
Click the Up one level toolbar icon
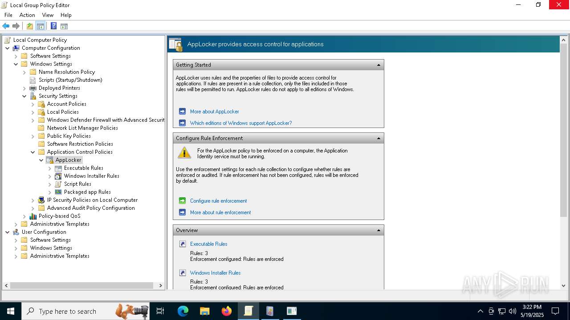30,26
